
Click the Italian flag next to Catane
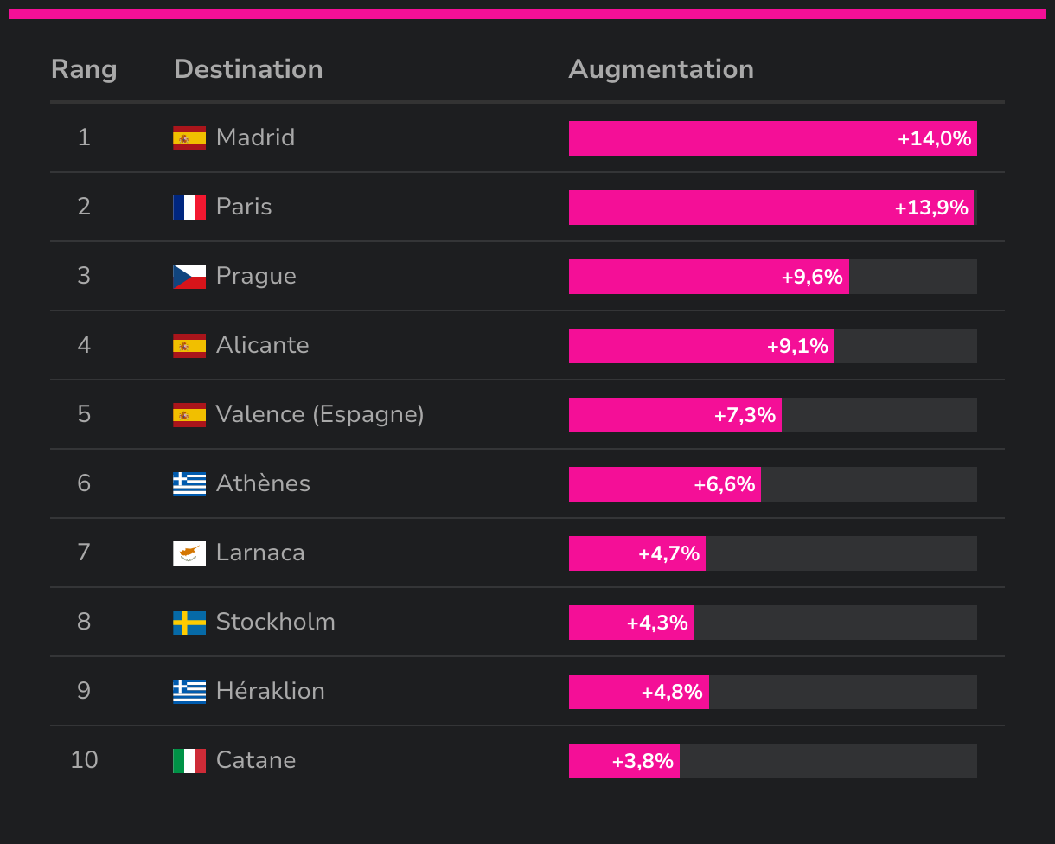pos(189,761)
